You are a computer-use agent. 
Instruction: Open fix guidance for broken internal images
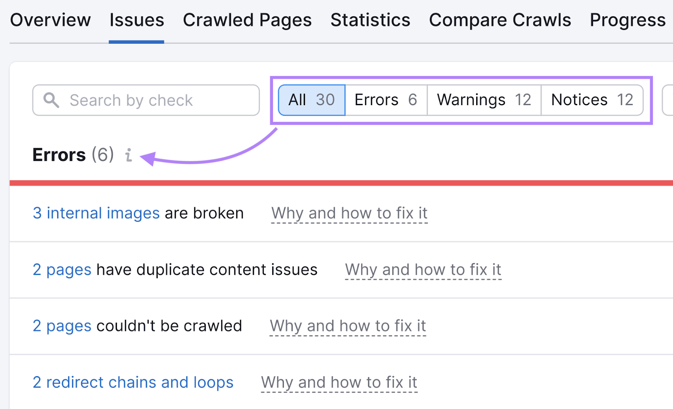point(349,213)
